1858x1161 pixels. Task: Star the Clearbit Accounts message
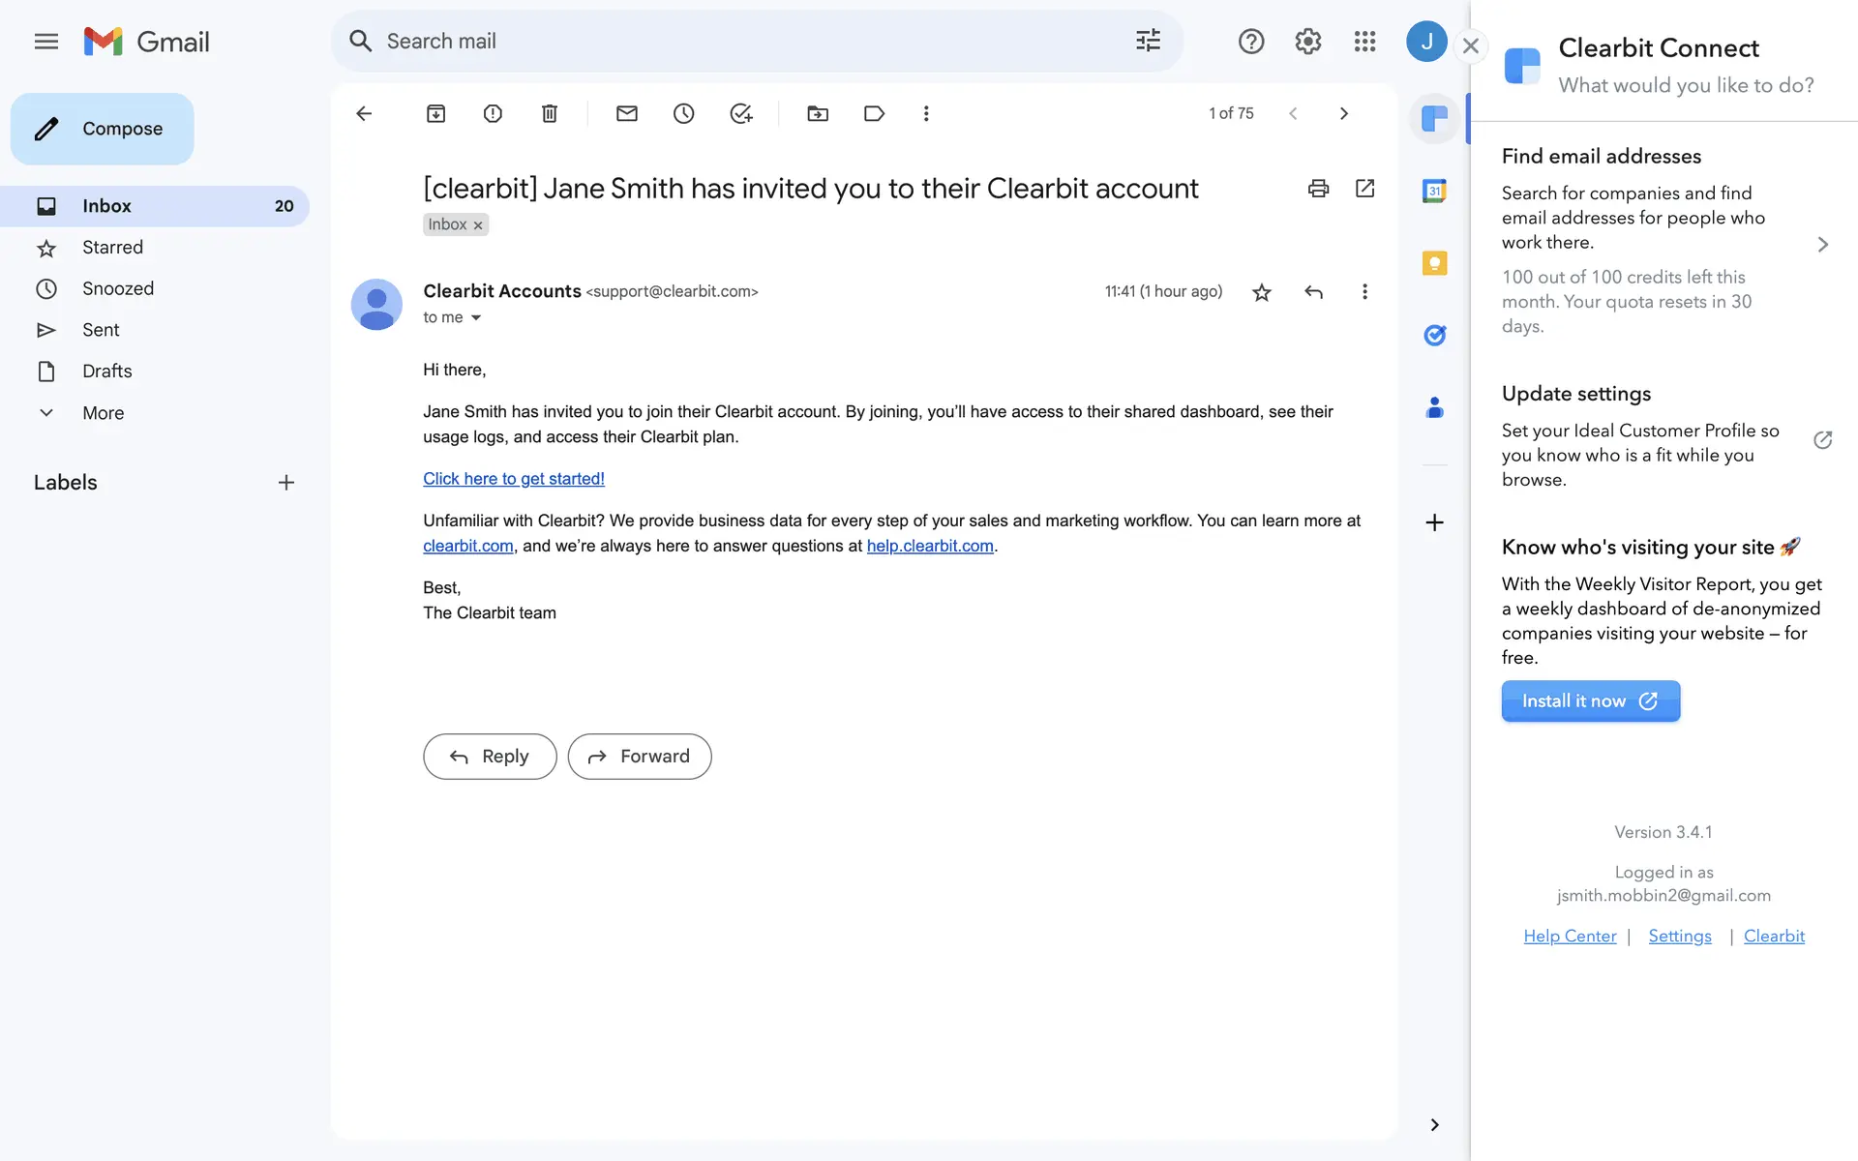(x=1261, y=292)
